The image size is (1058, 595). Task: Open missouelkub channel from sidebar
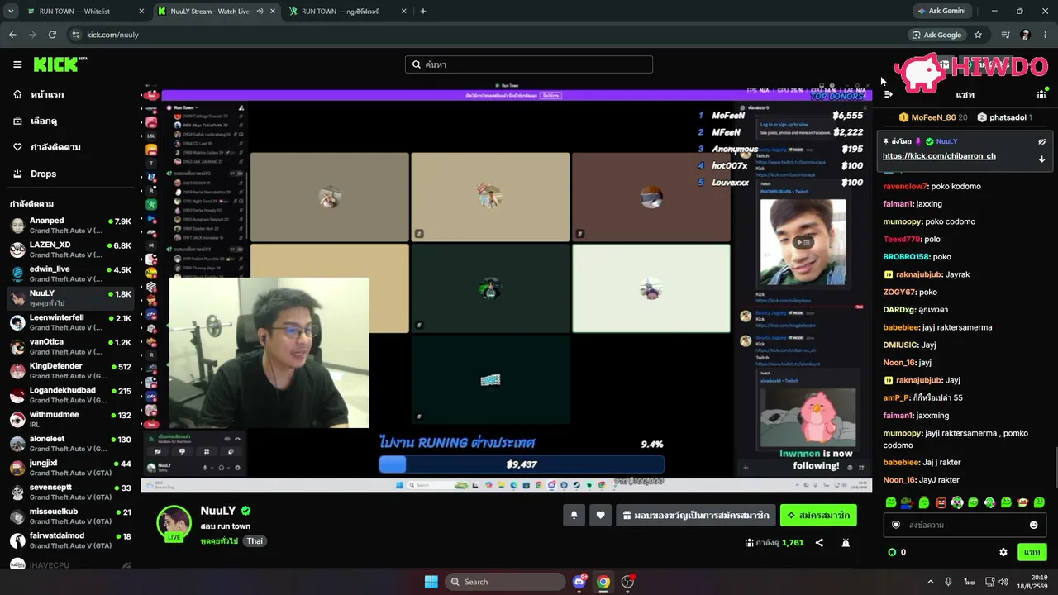coord(70,516)
